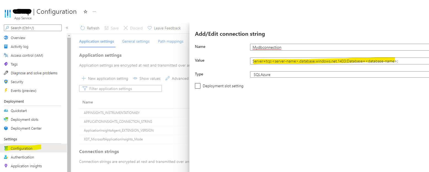Viewport: 429px width, 172px height.
Task: Switch to the Path mappings tab
Action: click(x=170, y=41)
